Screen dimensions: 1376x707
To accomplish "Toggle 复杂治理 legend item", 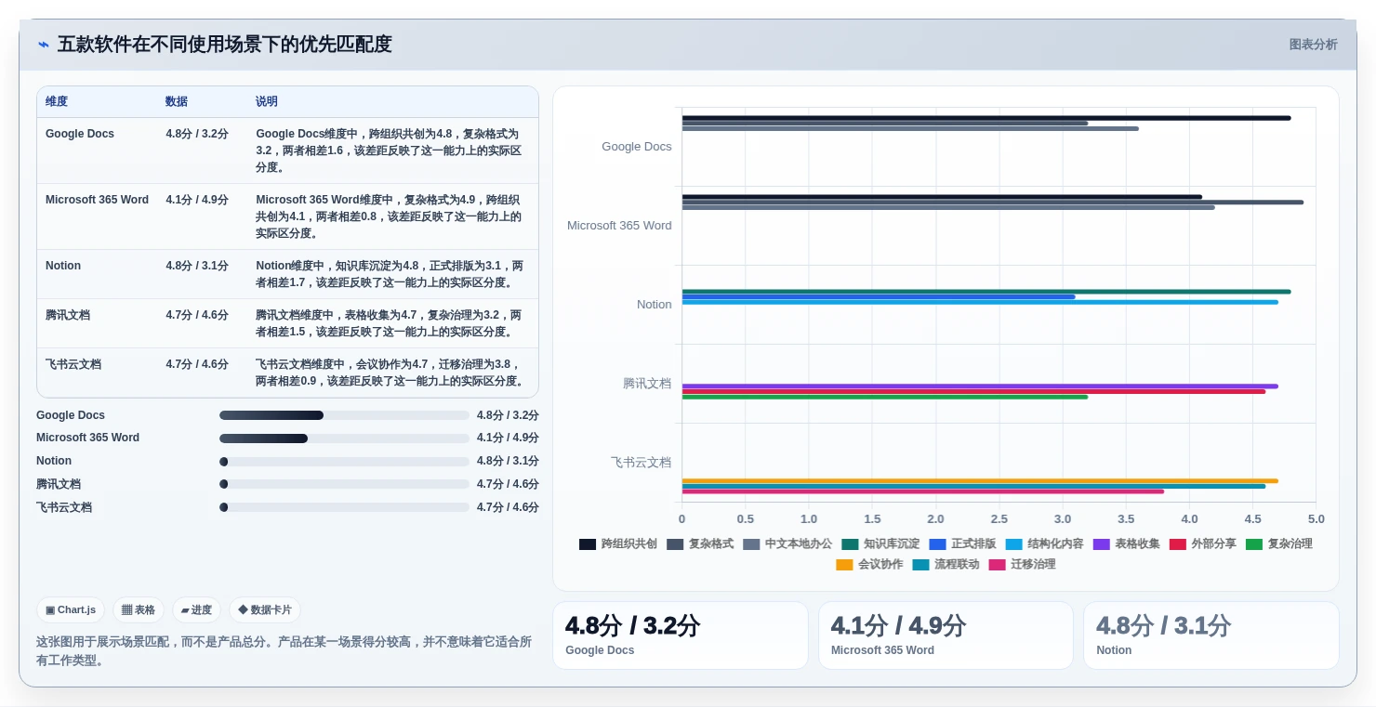I will (x=1278, y=544).
